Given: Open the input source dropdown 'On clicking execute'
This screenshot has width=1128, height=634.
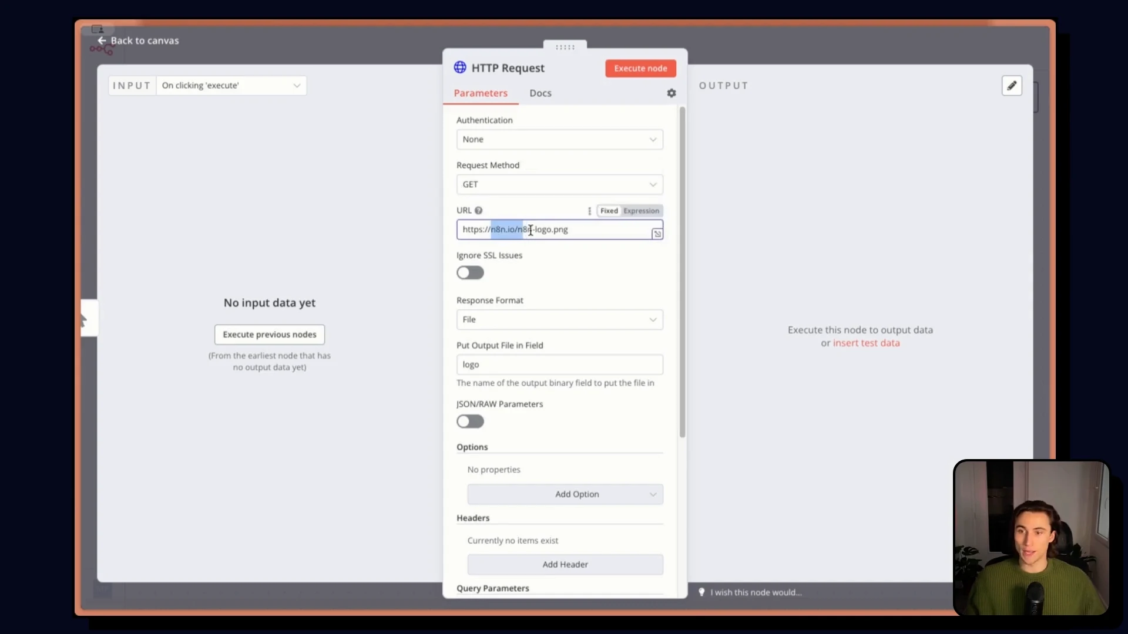Looking at the screenshot, I should 231,86.
